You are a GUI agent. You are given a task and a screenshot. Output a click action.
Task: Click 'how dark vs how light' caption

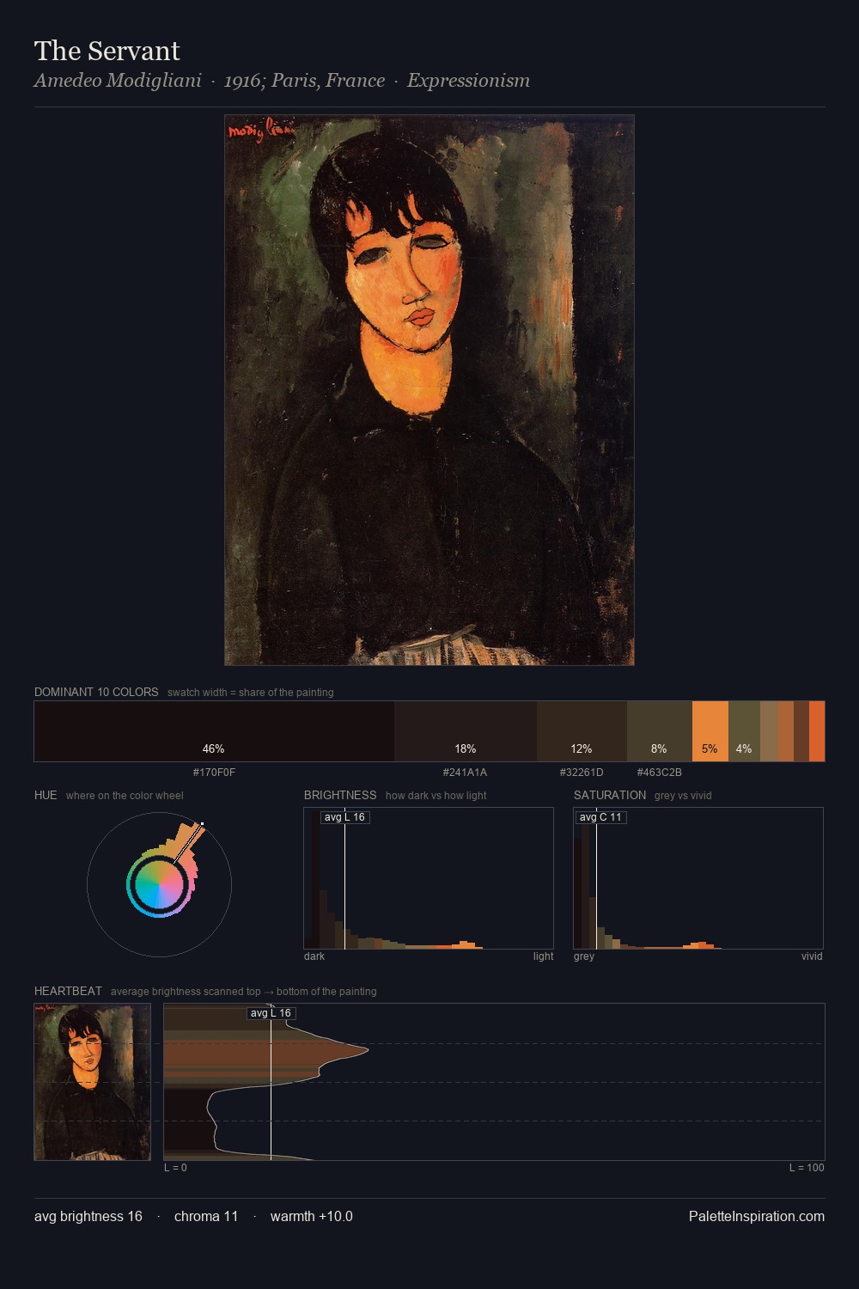[436, 796]
